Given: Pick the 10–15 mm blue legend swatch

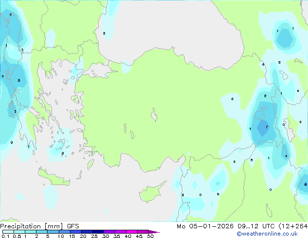Looking at the screenshot, I should [64, 232].
